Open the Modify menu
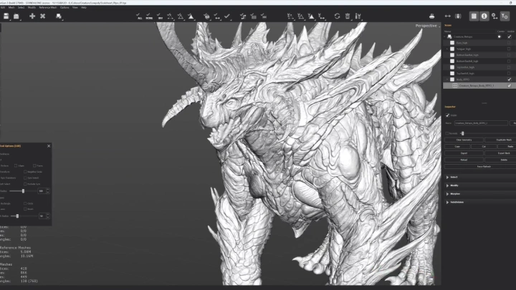 pos(32,7)
